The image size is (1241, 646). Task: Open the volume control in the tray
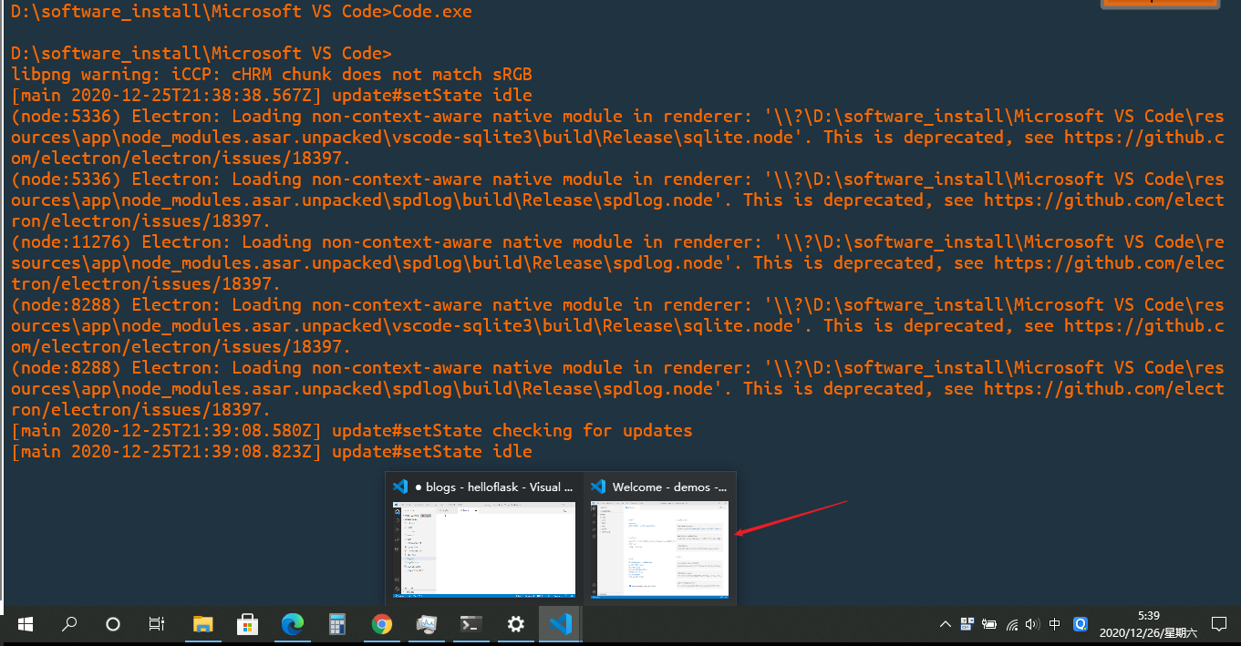pyautogui.click(x=1032, y=624)
